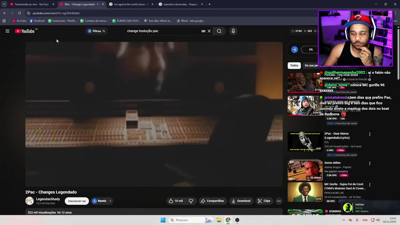The height and width of the screenshot is (225, 400).
Task: Open File Explorer from the taskbar
Action: [x=219, y=220]
